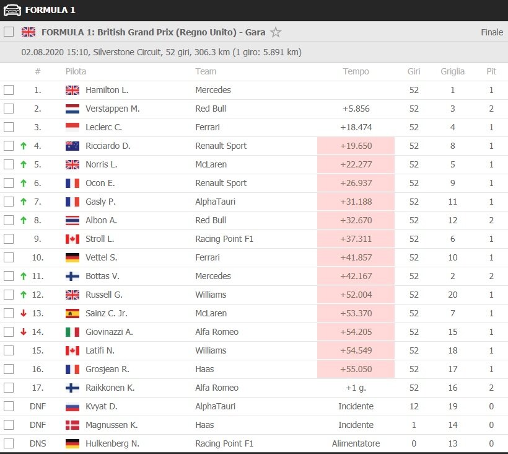Click the highlighted +19.650 time cell

[x=356, y=146]
